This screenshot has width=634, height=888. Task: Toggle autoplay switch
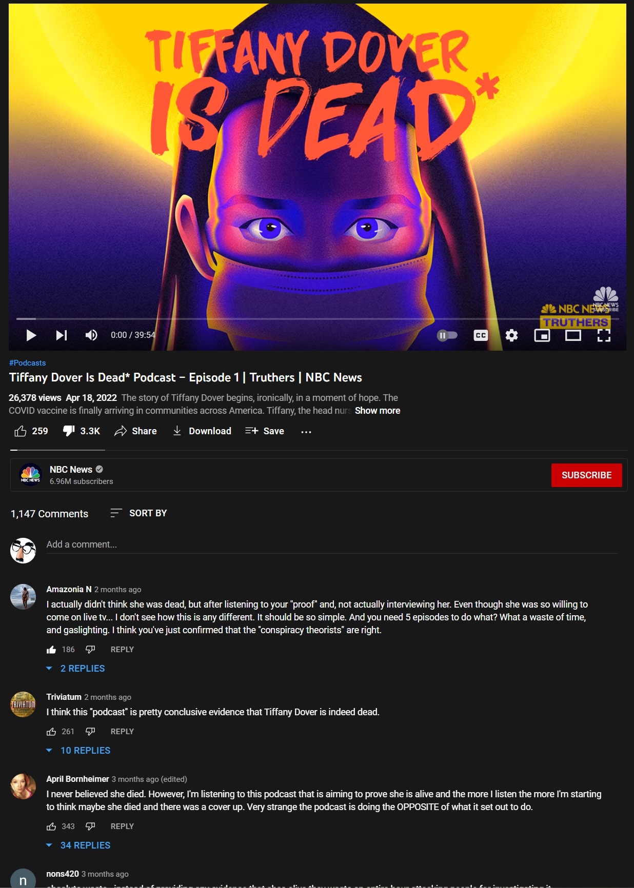(447, 335)
